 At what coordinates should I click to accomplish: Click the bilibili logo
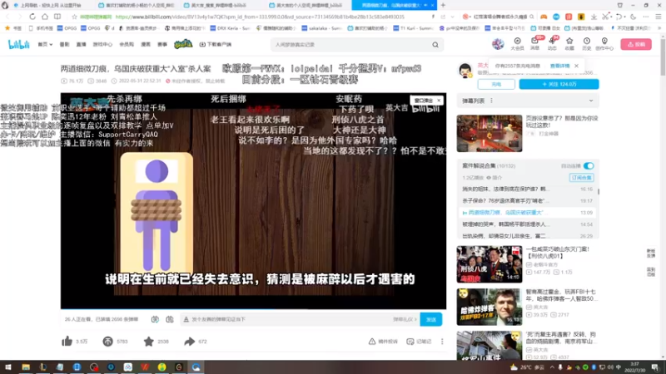(x=18, y=45)
